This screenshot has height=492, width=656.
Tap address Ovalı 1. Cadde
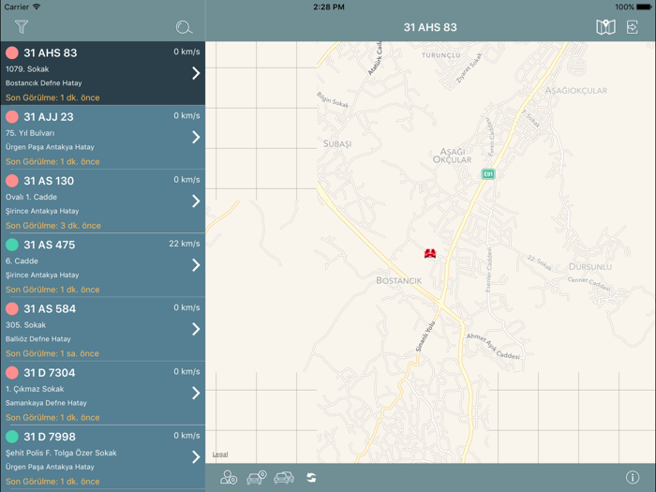(x=31, y=197)
